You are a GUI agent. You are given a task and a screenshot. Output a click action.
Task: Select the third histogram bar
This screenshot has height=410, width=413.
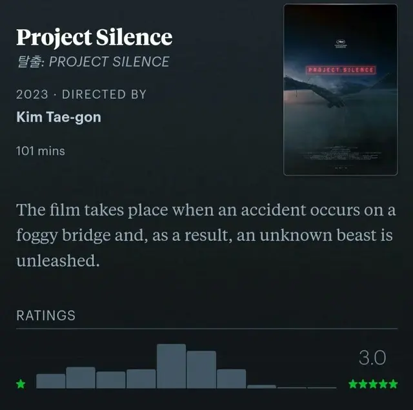point(111,380)
